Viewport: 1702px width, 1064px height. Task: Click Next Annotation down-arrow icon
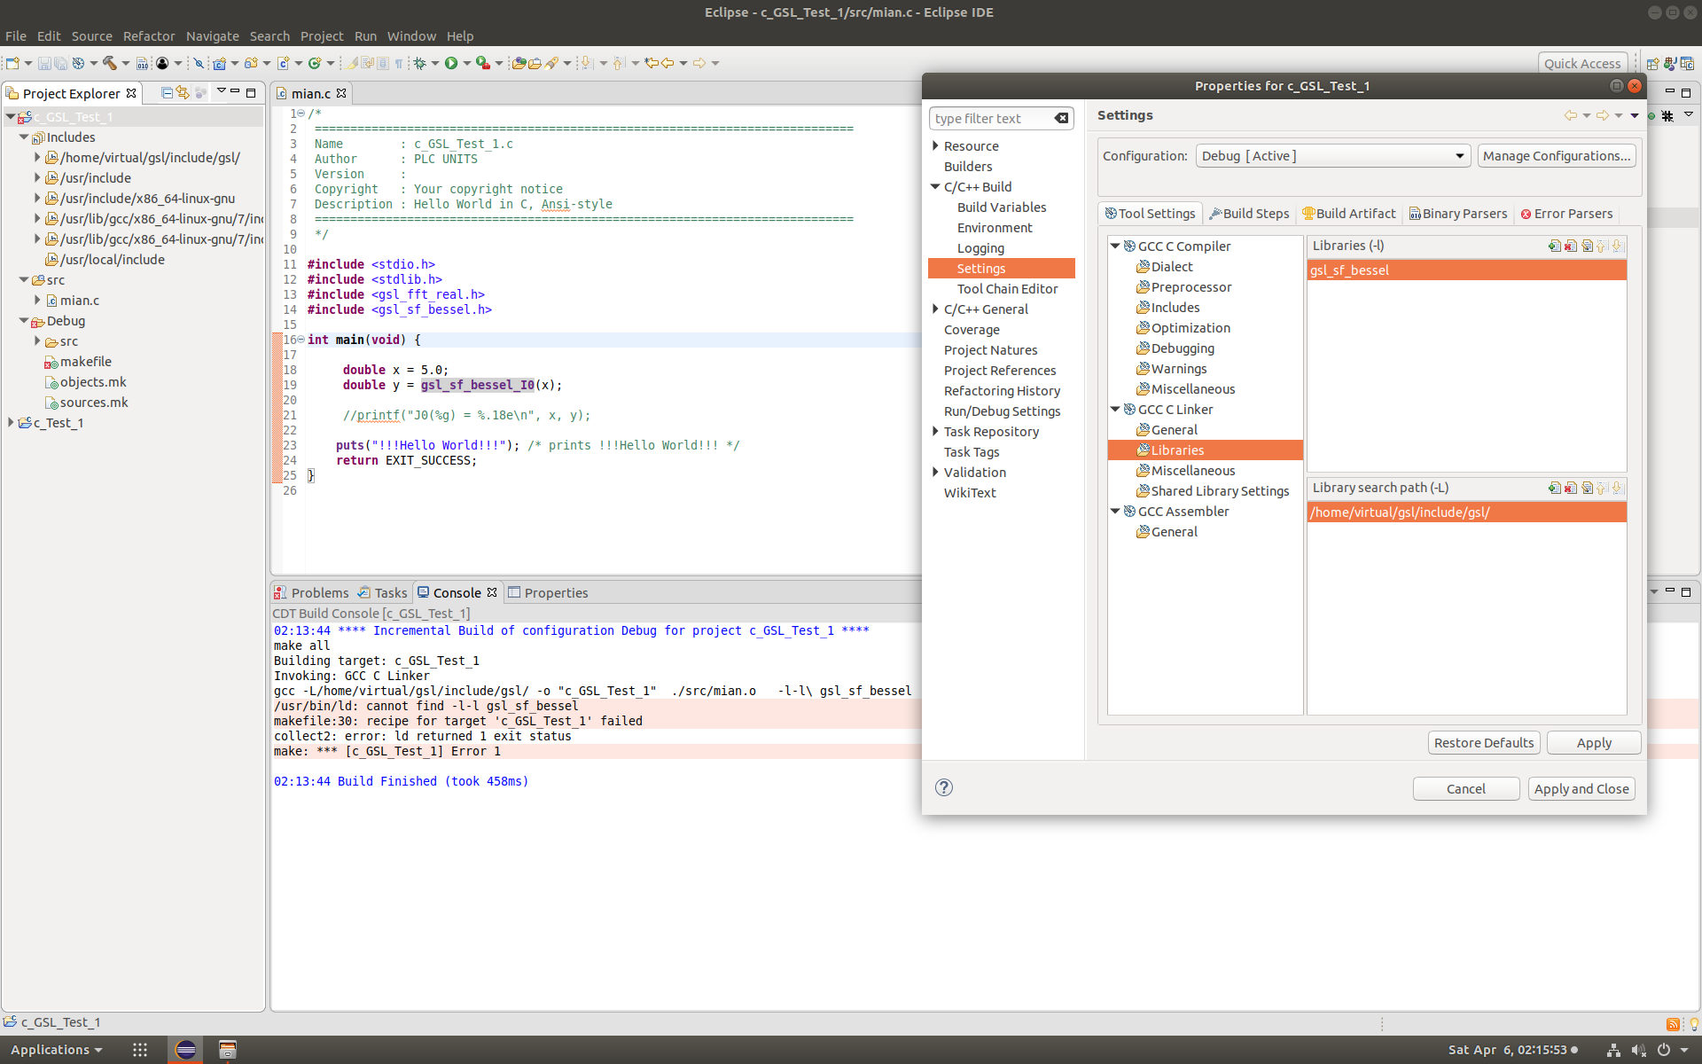tap(586, 63)
